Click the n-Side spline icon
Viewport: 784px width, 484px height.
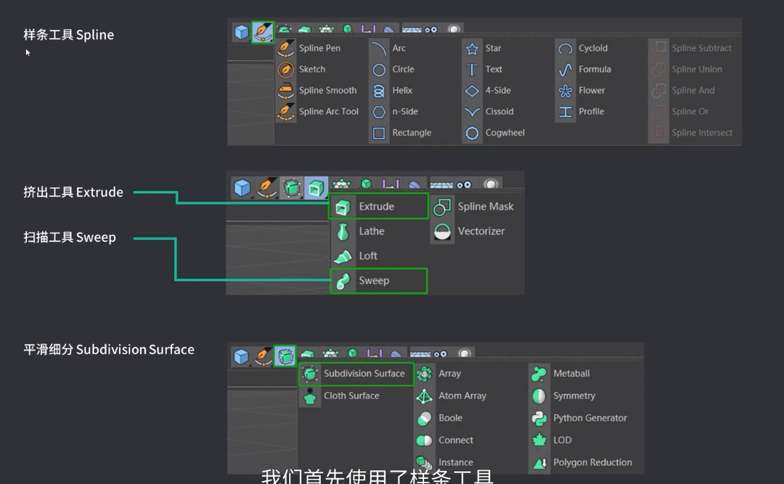tap(379, 112)
